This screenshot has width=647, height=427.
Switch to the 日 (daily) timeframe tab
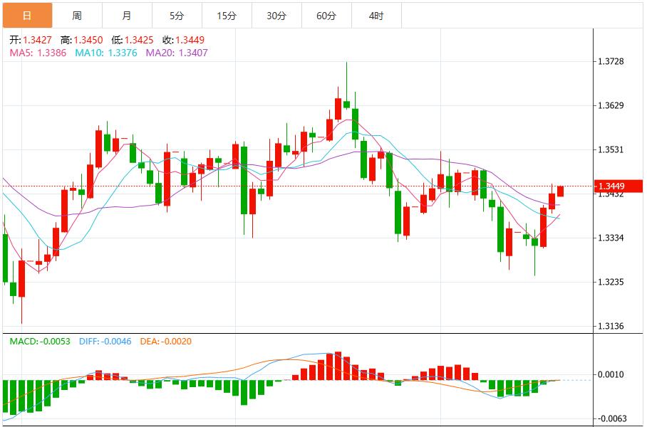(26, 14)
